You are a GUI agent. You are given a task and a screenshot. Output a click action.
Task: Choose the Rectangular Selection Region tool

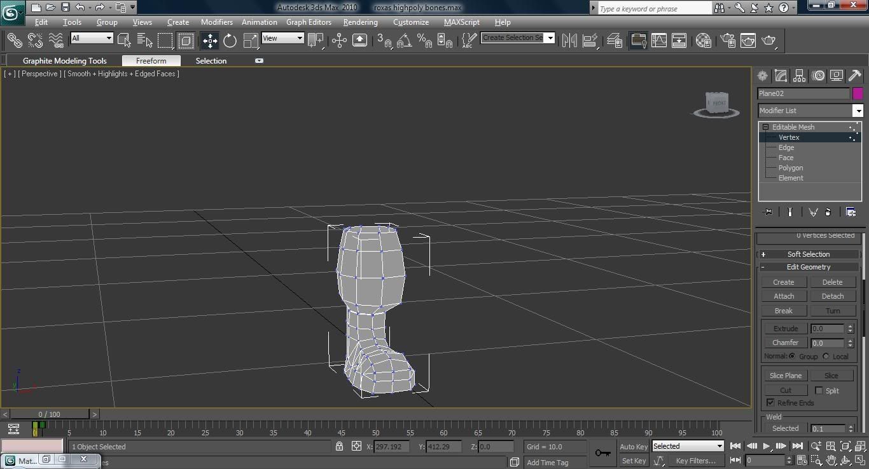(x=165, y=41)
